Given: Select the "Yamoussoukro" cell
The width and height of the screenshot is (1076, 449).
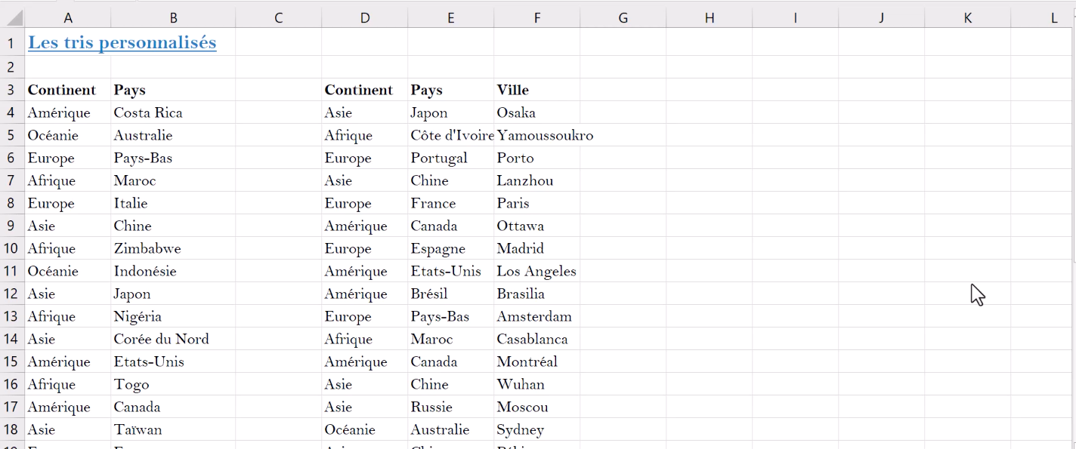Looking at the screenshot, I should pyautogui.click(x=544, y=136).
